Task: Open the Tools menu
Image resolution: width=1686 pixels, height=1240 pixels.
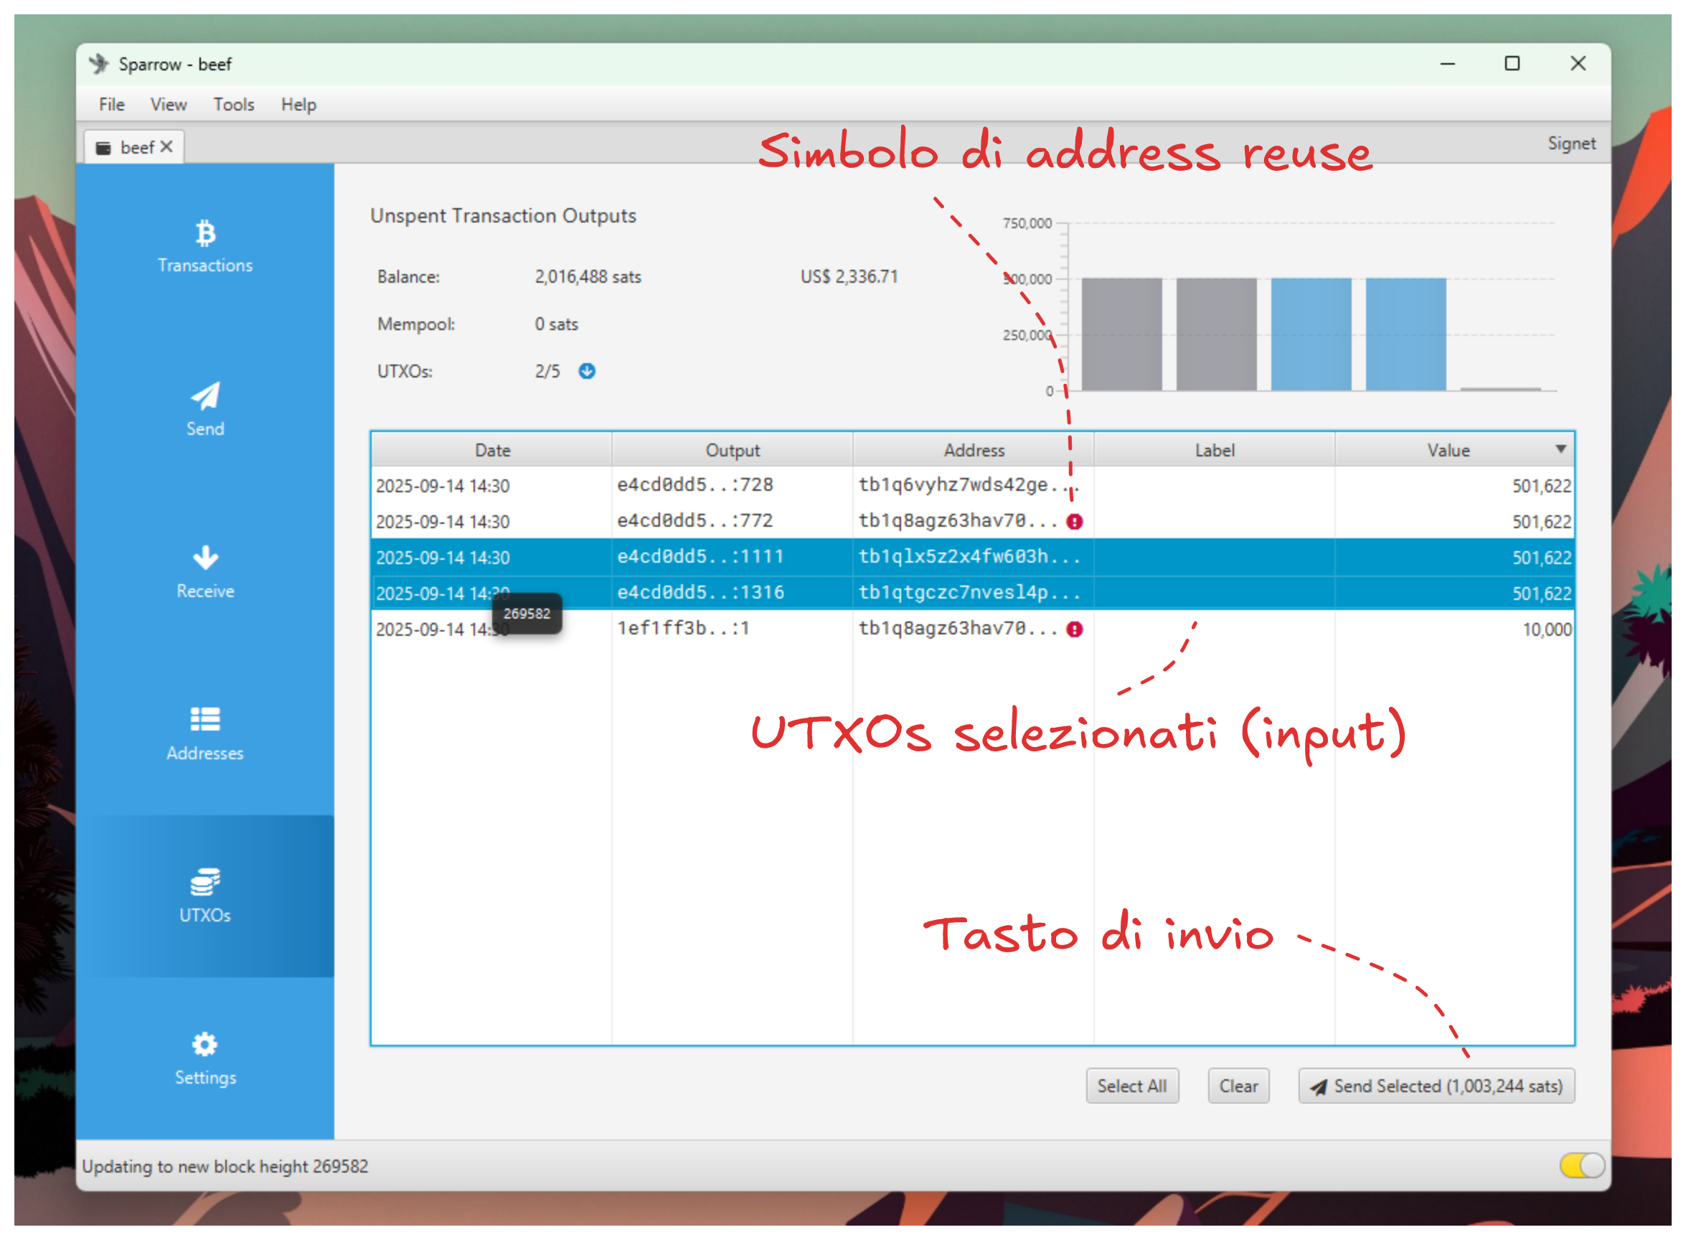Action: (x=233, y=105)
